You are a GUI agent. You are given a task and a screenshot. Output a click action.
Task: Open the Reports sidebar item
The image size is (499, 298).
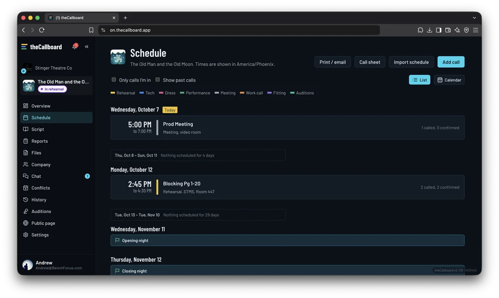click(x=56, y=141)
